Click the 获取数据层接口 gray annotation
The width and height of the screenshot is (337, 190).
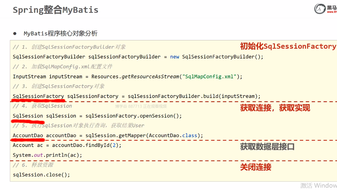pyautogui.click(x=267, y=146)
